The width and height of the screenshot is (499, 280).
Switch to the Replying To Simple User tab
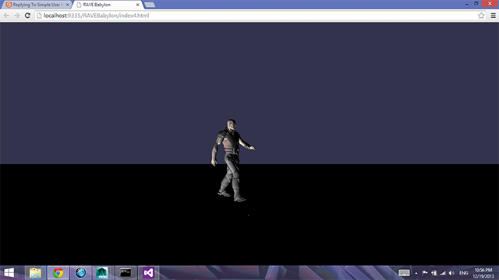pos(37,5)
